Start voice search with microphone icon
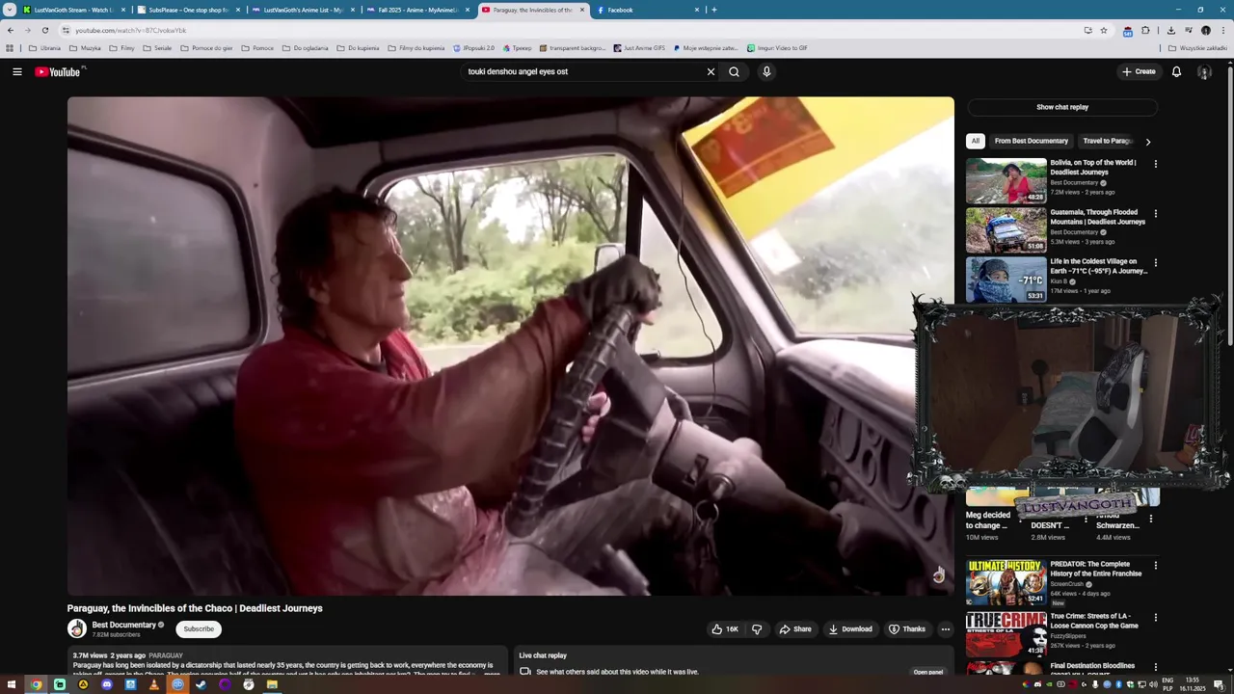This screenshot has width=1234, height=694. coord(766,71)
